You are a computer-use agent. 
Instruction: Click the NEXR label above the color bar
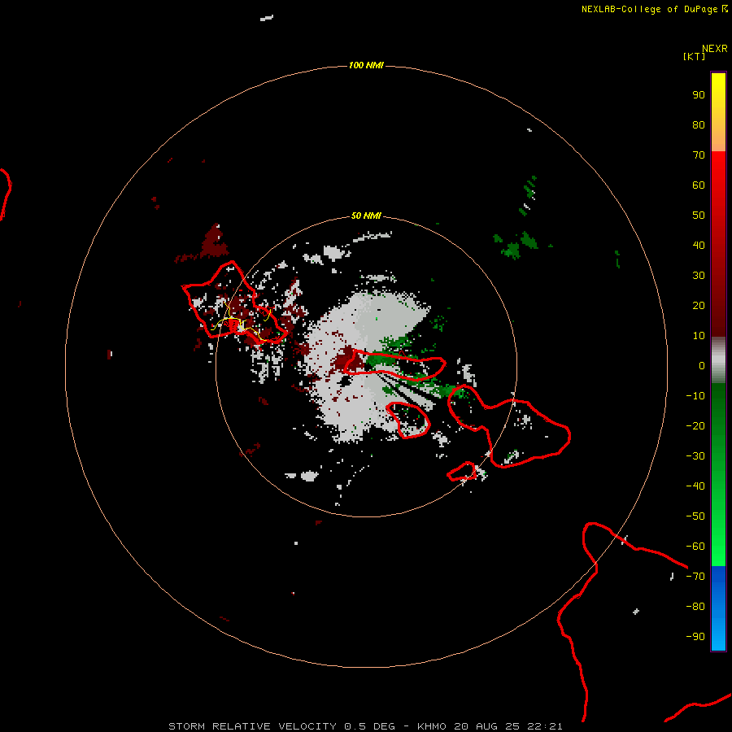point(715,49)
